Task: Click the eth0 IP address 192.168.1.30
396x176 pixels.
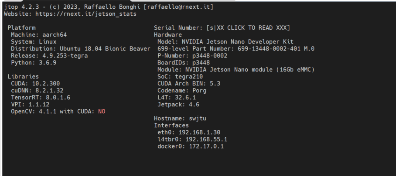Action: (x=199, y=132)
